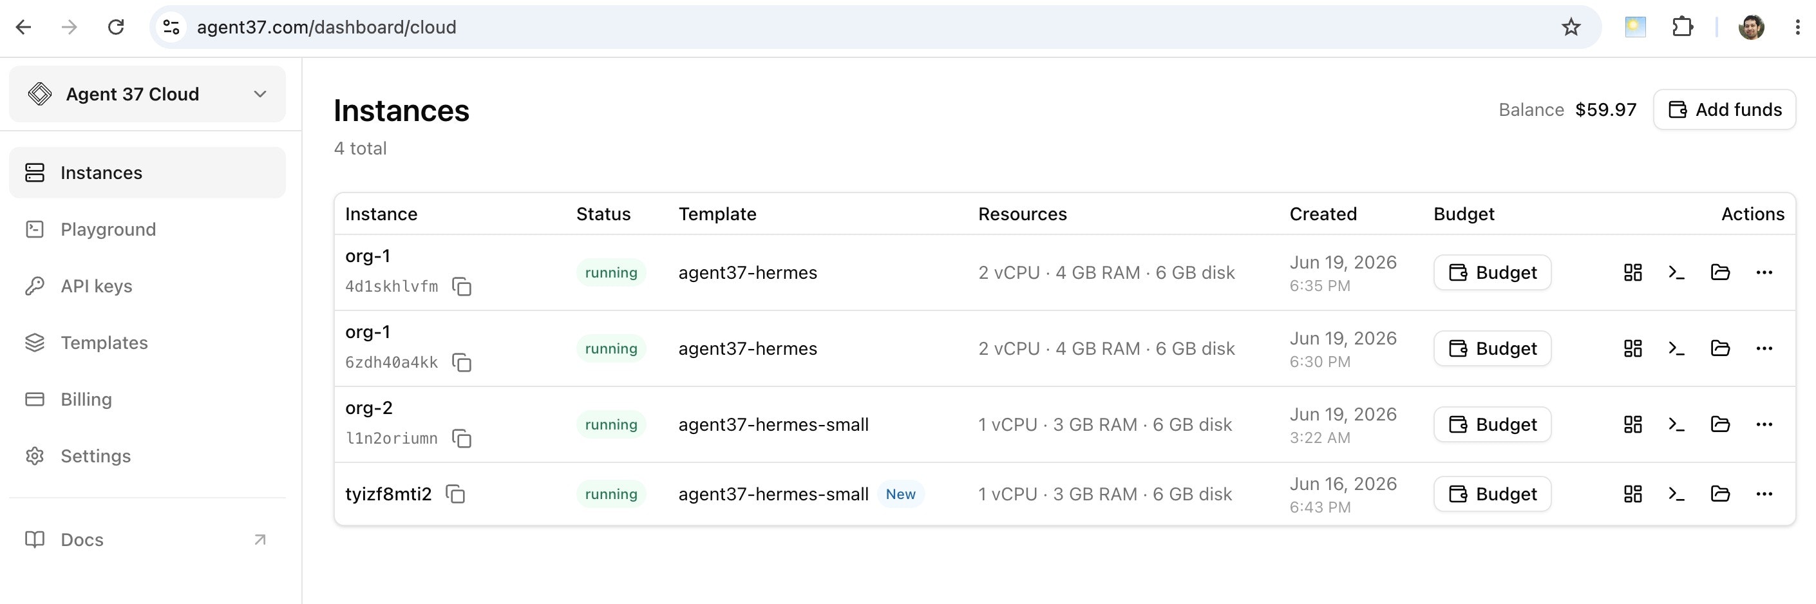The width and height of the screenshot is (1816, 604).
Task: Select Instances in the sidebar
Action: 147,173
